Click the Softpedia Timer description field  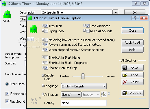click(77, 12)
